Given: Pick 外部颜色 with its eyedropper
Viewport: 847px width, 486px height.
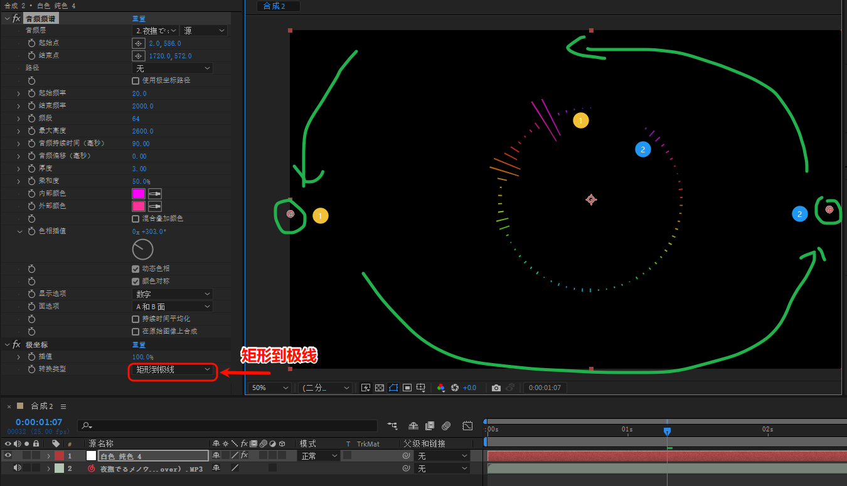Looking at the screenshot, I should [154, 206].
